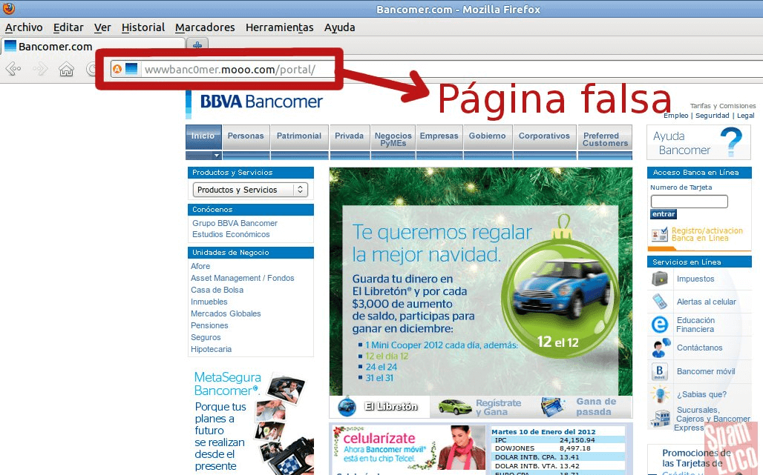763x475 pixels.
Task: Open the Ver menu
Action: tap(102, 27)
